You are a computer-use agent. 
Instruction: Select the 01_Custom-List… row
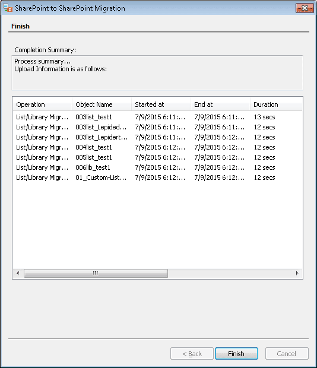click(157, 177)
